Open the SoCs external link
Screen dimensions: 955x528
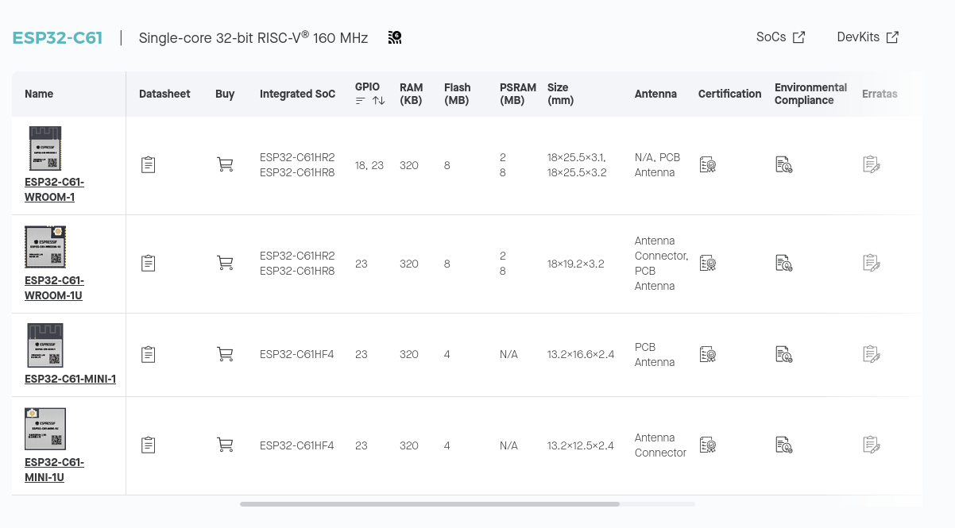coord(780,37)
